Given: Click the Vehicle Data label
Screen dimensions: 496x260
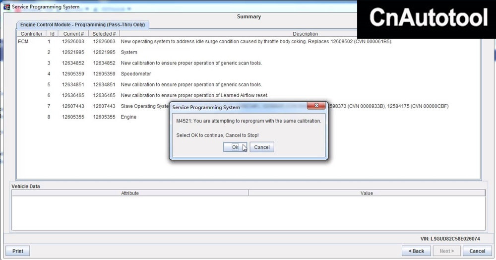Looking at the screenshot, I should (26, 186).
